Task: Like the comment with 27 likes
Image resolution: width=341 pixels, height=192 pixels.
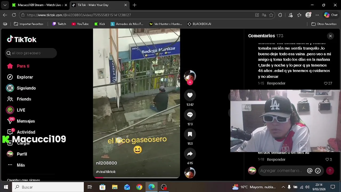Action: pos(326,83)
